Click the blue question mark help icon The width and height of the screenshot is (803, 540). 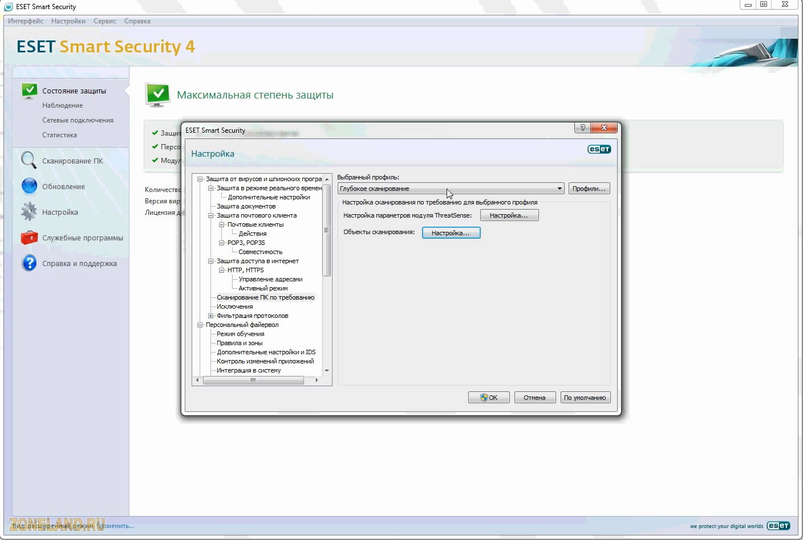tap(29, 263)
